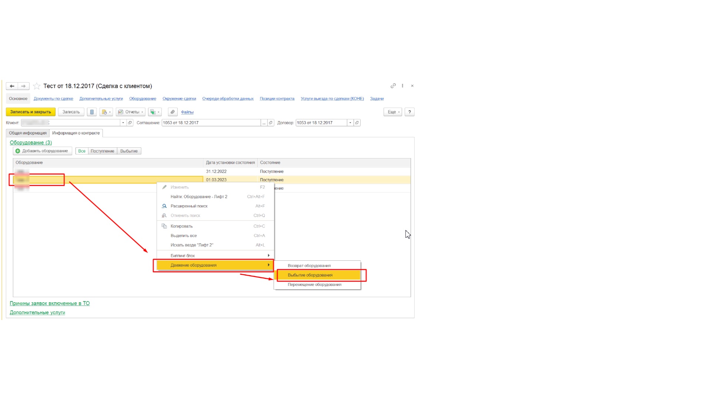Choose Выделить все
The height and width of the screenshot is (400, 711).
[x=216, y=236]
